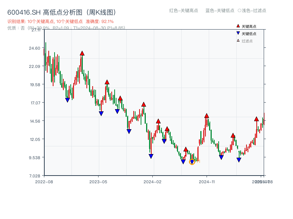Click the red high-point triangle above the 2024-11 rally

tap(207, 115)
